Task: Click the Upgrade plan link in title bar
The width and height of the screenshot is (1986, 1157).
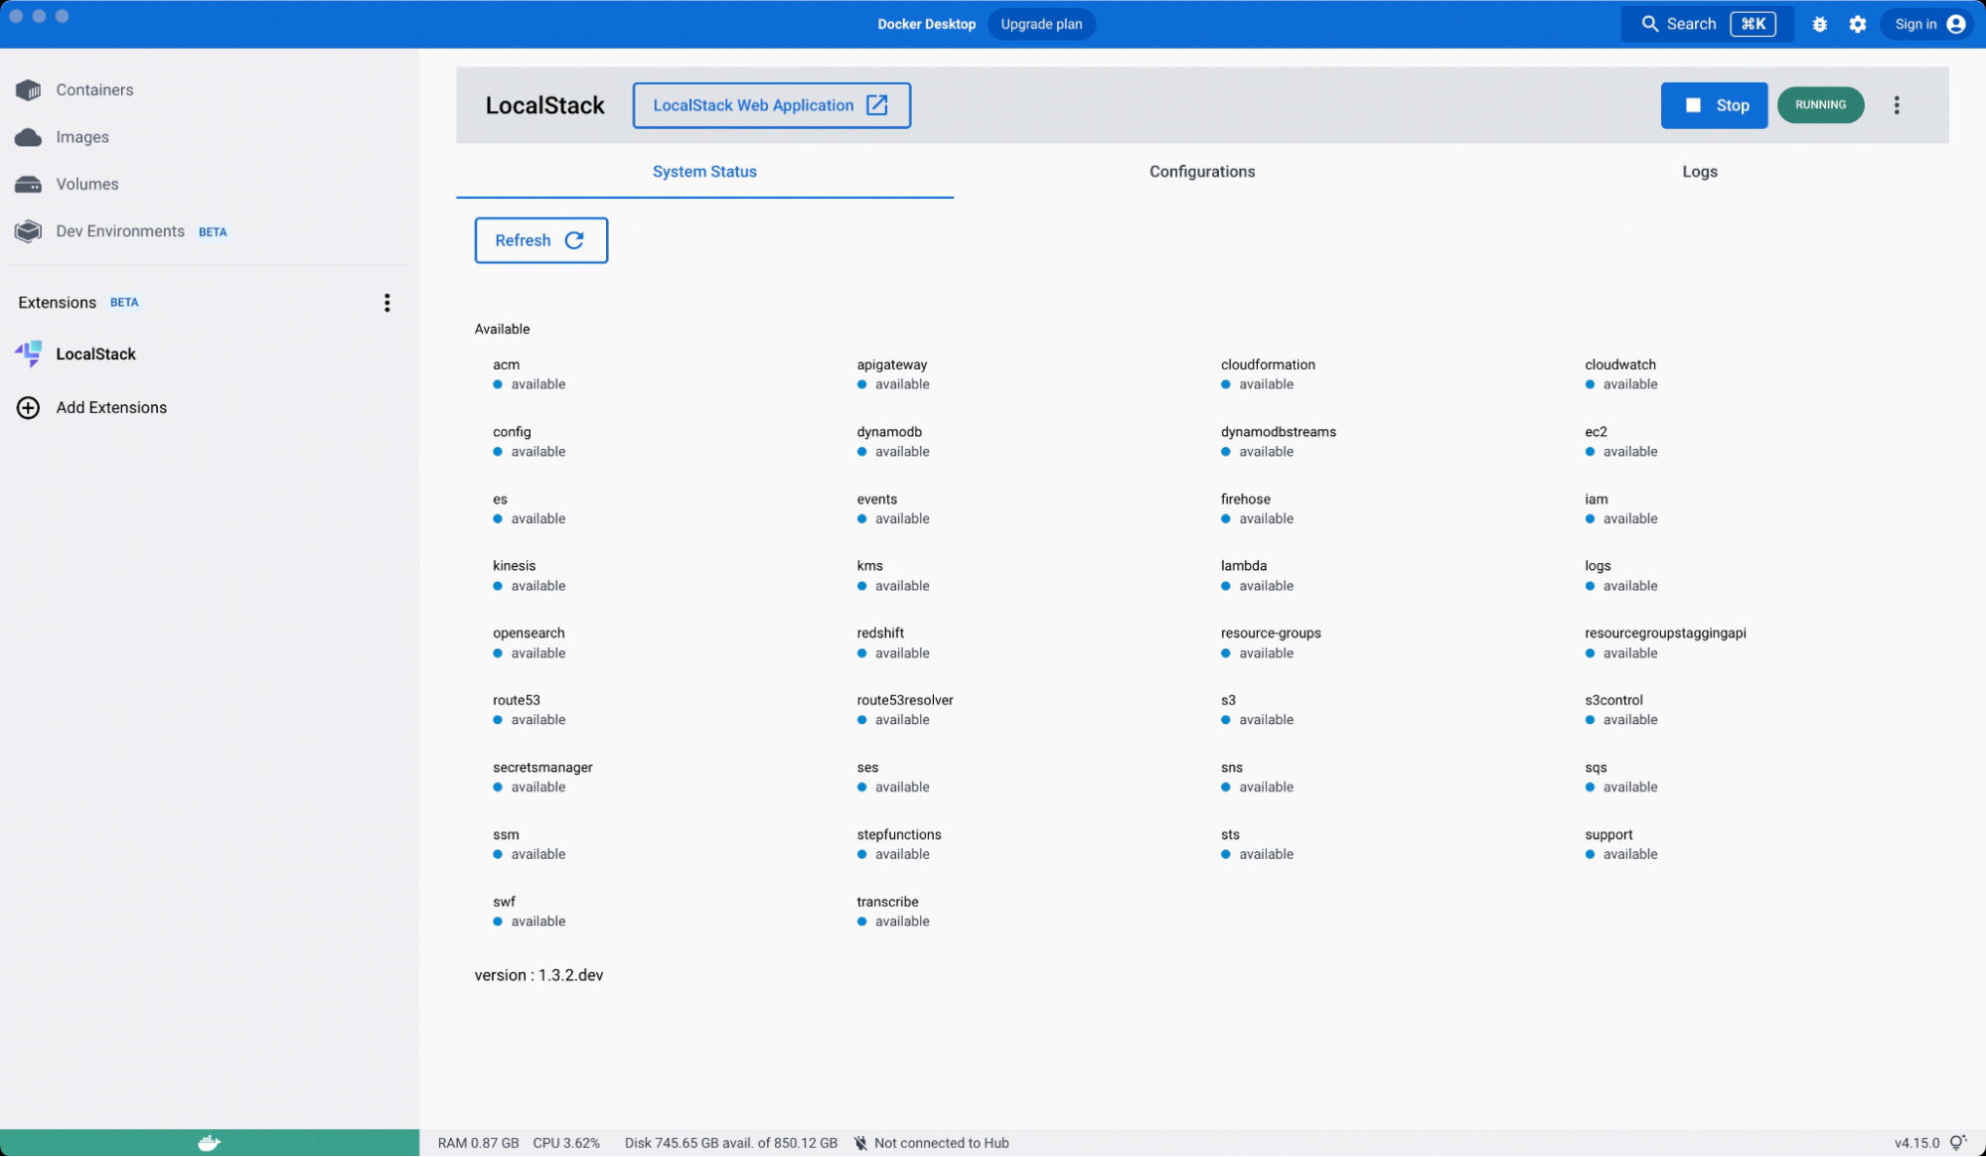Action: [x=1040, y=24]
